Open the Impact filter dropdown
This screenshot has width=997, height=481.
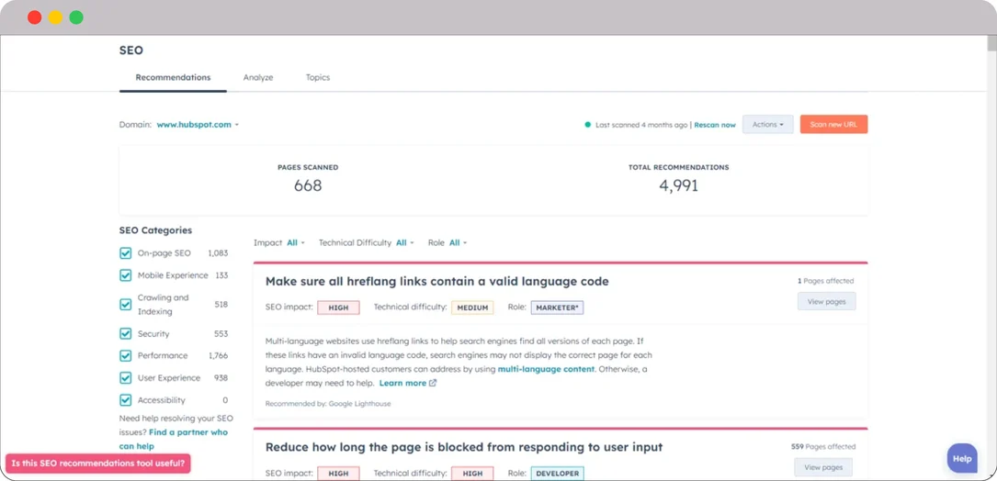coord(296,242)
